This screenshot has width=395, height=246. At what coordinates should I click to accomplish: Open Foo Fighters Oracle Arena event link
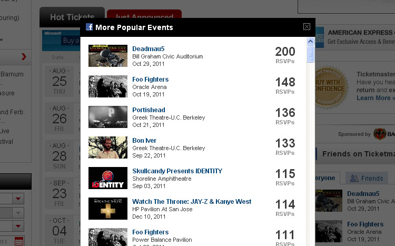[x=151, y=80]
